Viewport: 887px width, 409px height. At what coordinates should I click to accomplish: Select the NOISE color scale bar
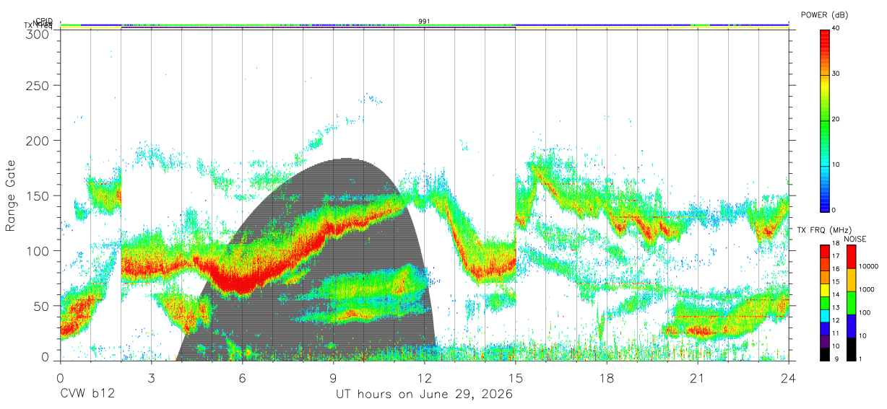click(851, 302)
